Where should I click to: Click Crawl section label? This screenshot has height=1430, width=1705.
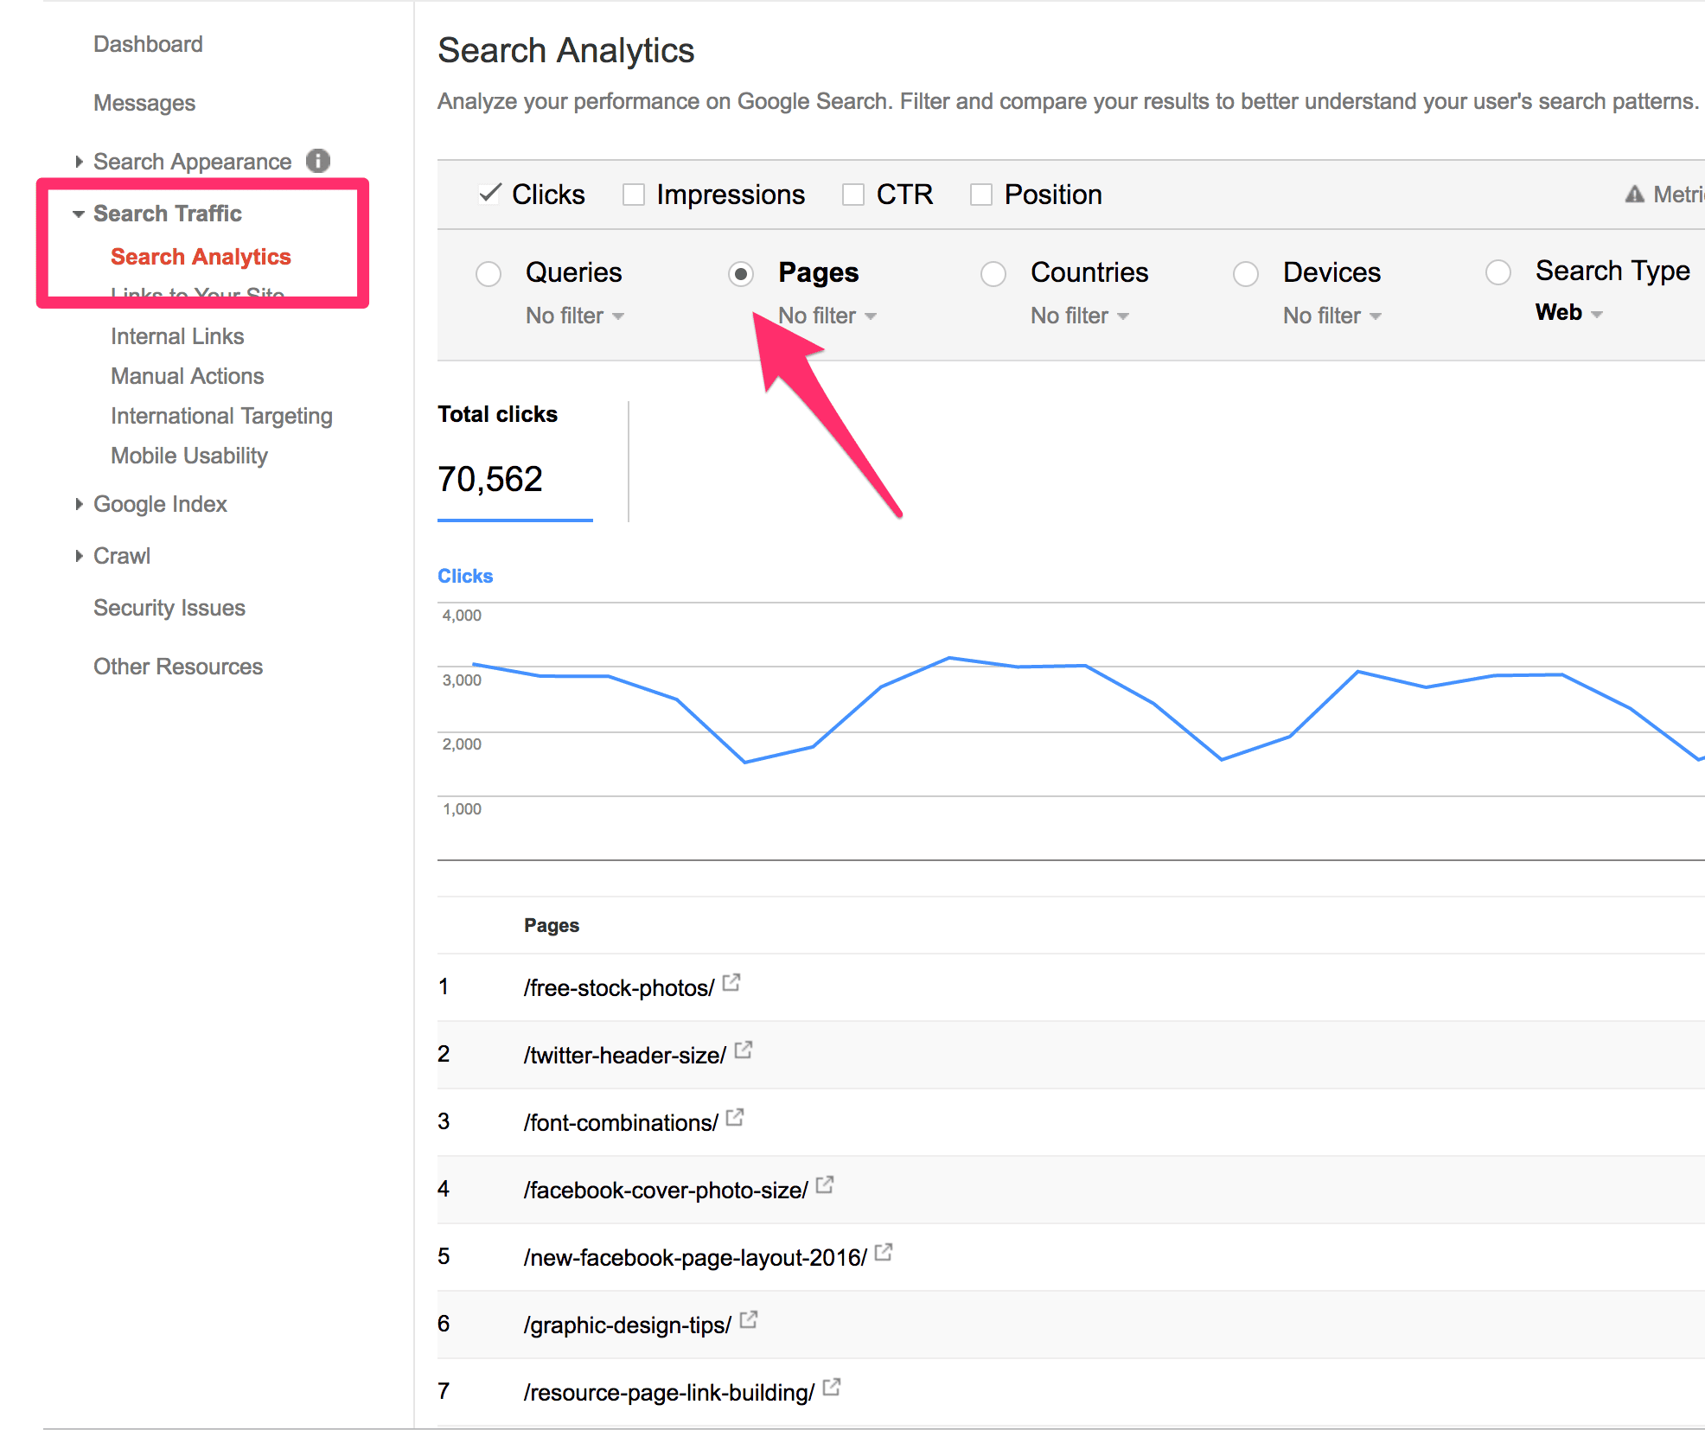tap(122, 556)
